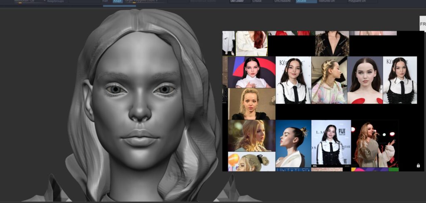The width and height of the screenshot is (426, 203).
Task: Select black sequined jacket reference photo
Action: click(332, 44)
